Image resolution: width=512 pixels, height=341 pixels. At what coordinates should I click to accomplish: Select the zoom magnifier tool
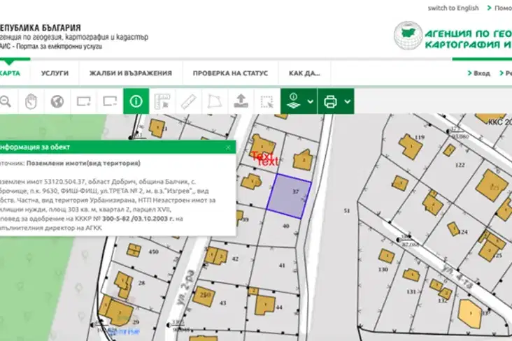(5, 101)
